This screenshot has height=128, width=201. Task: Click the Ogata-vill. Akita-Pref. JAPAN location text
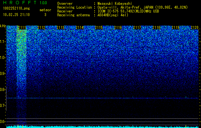[x=143, y=7]
